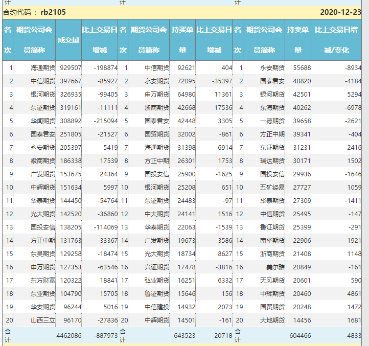The width and height of the screenshot is (369, 346).
Task: Select 徽商期货 in volume ranking
Action: tap(43, 161)
